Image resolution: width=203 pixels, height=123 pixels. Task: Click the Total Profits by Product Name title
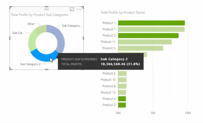123,12
